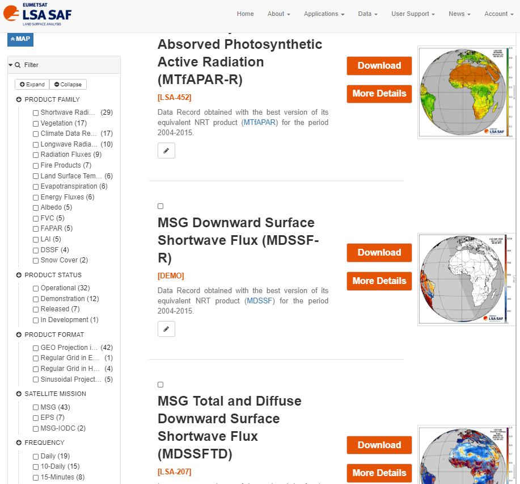Check Land Surface Tem... checkbox
Image resolution: width=520 pixels, height=484 pixels.
36,177
